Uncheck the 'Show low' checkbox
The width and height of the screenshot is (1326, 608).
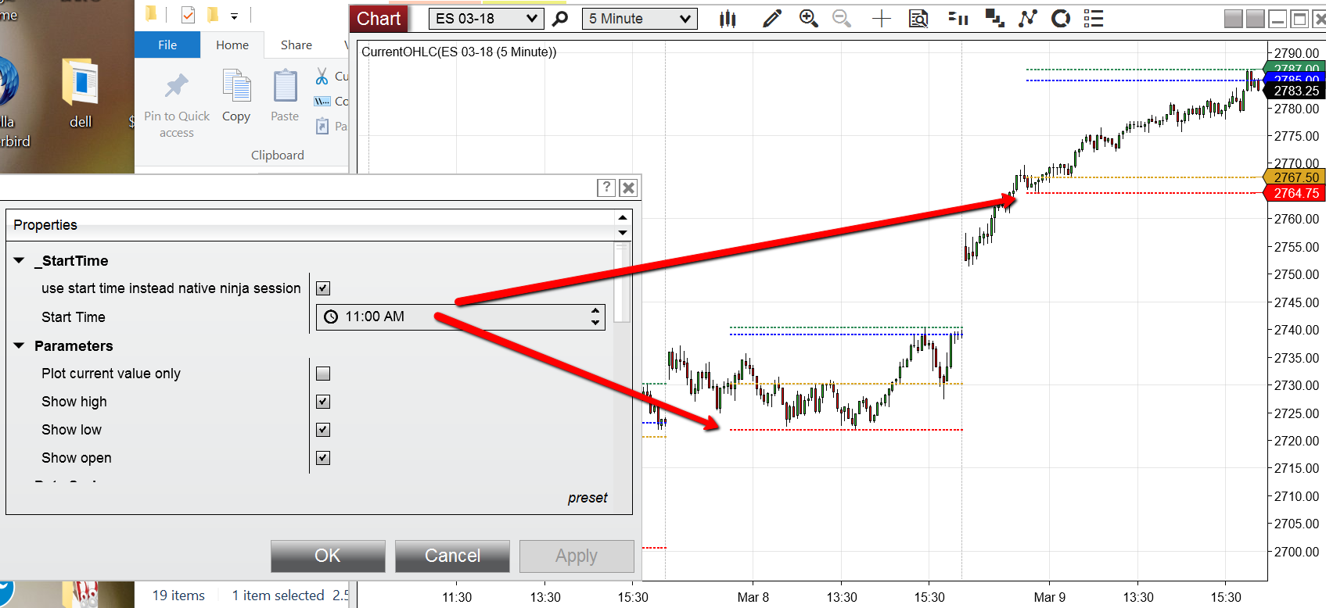pos(323,430)
